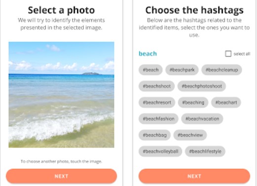Select the #beach hashtag chip
Image resolution: width=257 pixels, height=186 pixels.
tap(150, 70)
